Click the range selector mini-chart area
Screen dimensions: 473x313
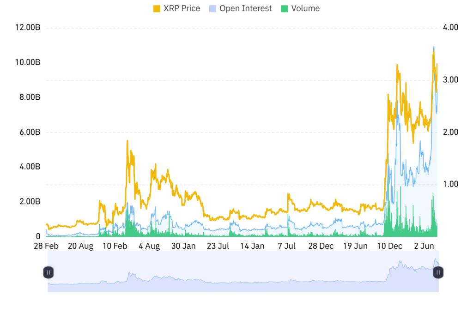(x=243, y=271)
